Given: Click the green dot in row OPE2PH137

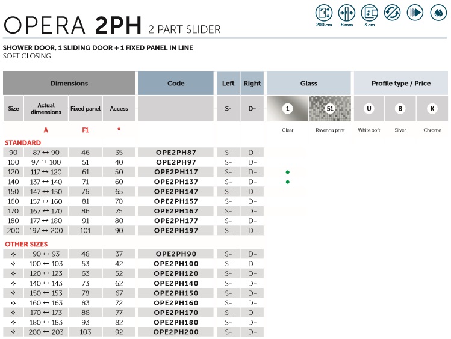Looking at the screenshot, I should click(x=288, y=182).
